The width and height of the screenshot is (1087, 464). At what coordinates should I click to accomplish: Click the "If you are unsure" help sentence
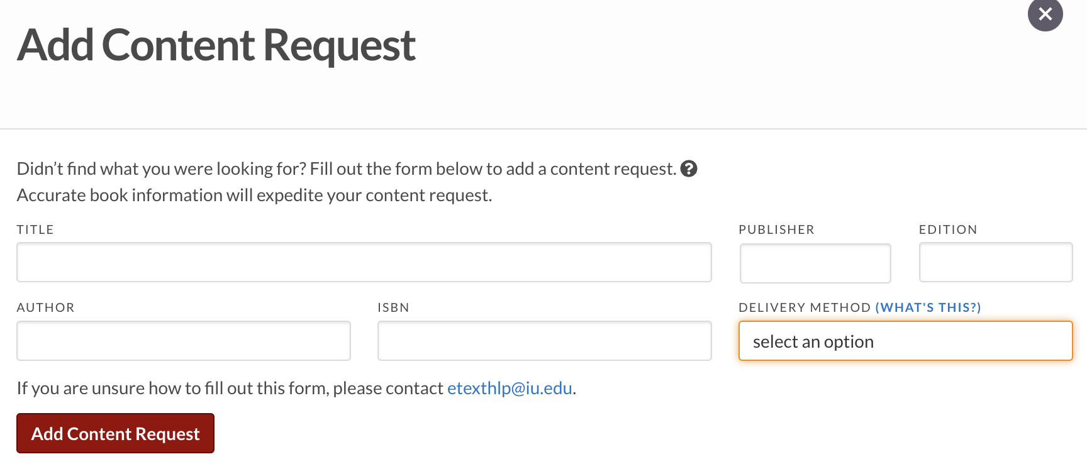point(296,388)
